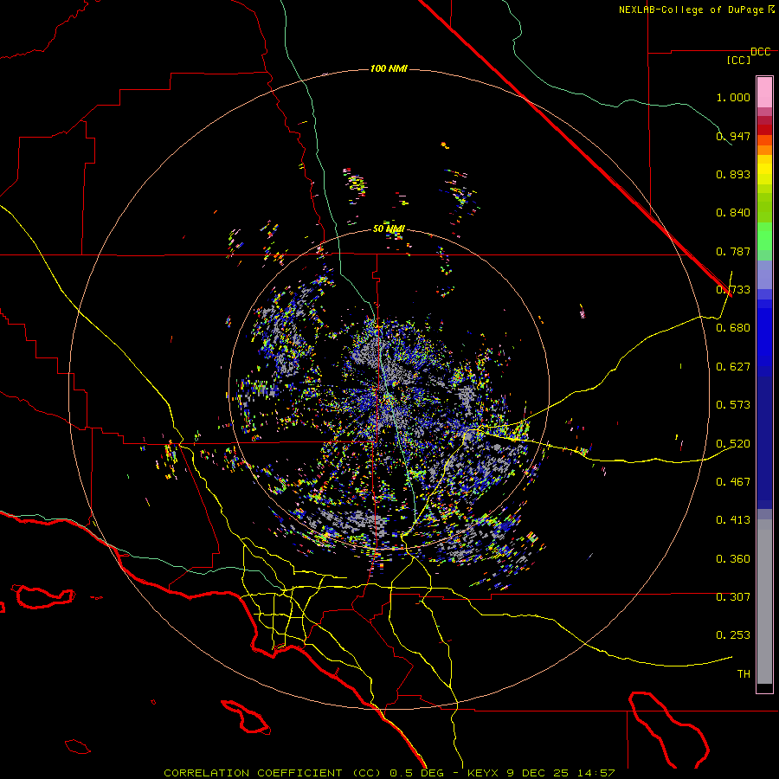
Task: Click the DCC label above the legend
Action: point(760,52)
